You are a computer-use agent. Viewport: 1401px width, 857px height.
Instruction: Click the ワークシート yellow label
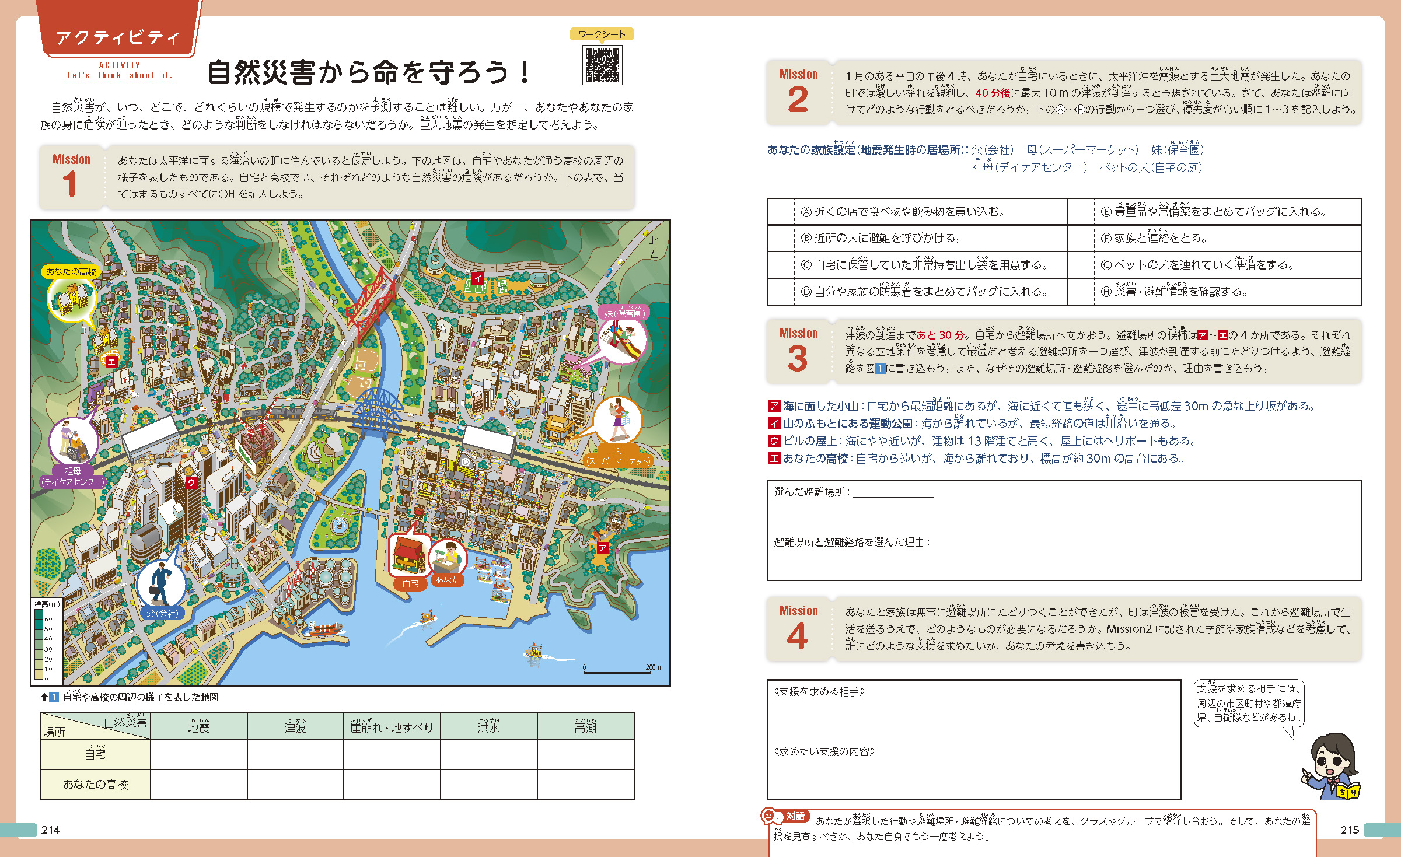pyautogui.click(x=602, y=34)
